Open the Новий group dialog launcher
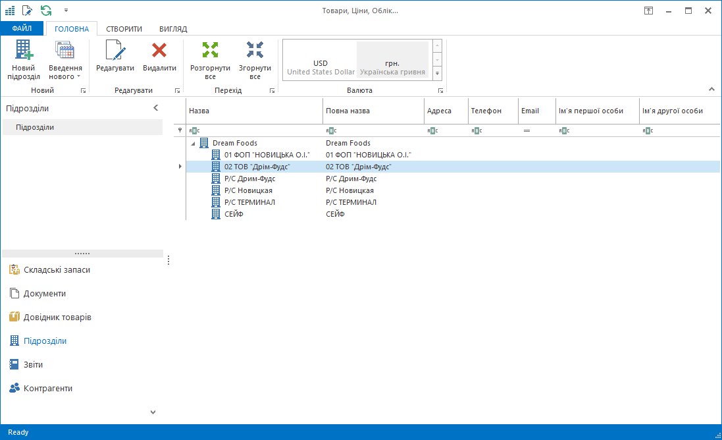This screenshot has width=722, height=440. 84,91
